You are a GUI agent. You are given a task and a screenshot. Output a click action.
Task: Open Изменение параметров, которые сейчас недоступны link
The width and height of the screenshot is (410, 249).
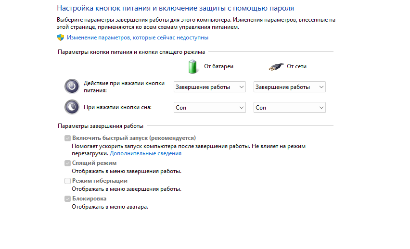pos(138,37)
